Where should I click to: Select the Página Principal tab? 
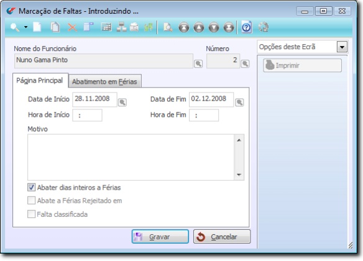pos(40,81)
